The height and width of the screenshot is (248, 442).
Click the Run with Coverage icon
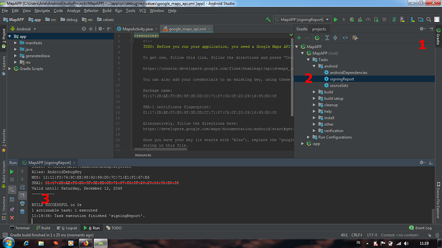[360, 20]
